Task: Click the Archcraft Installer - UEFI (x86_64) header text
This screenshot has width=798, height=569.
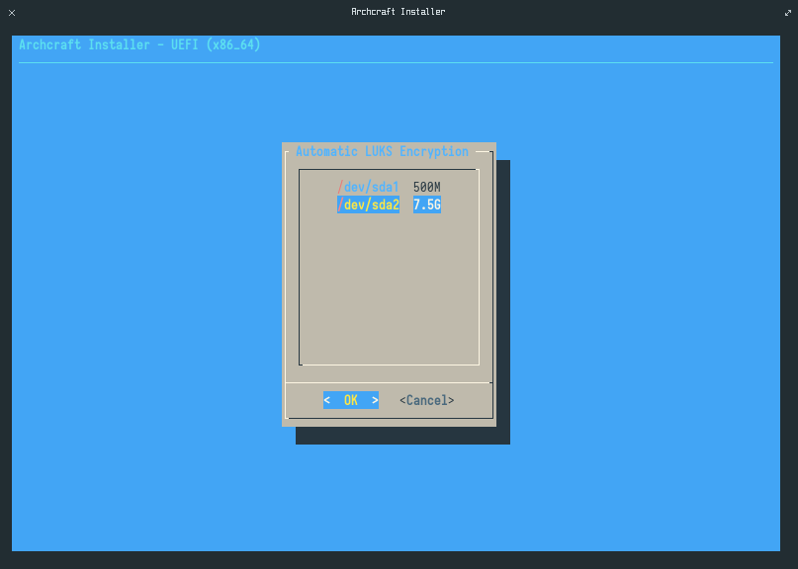Action: pyautogui.click(x=139, y=44)
